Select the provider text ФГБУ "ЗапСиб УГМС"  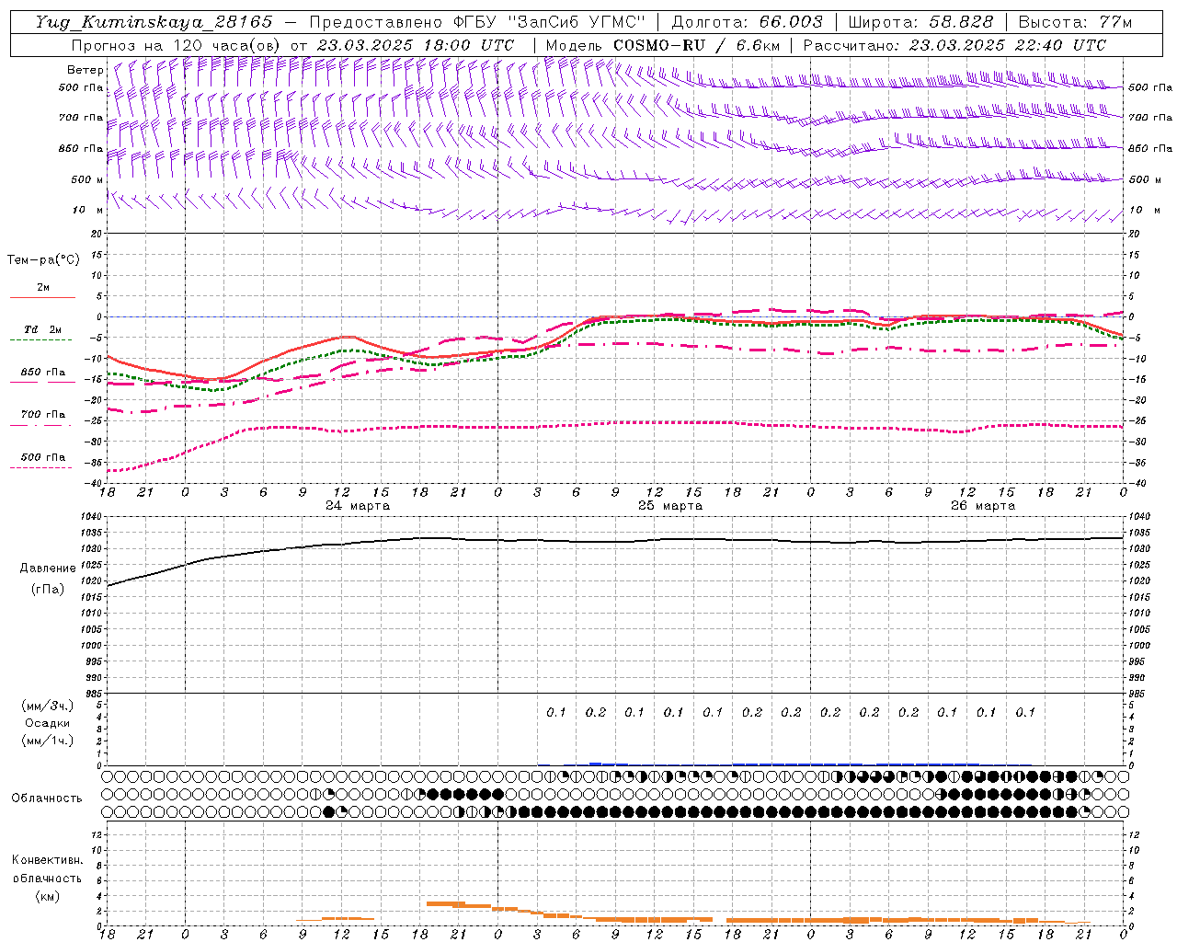pyautogui.click(x=550, y=22)
